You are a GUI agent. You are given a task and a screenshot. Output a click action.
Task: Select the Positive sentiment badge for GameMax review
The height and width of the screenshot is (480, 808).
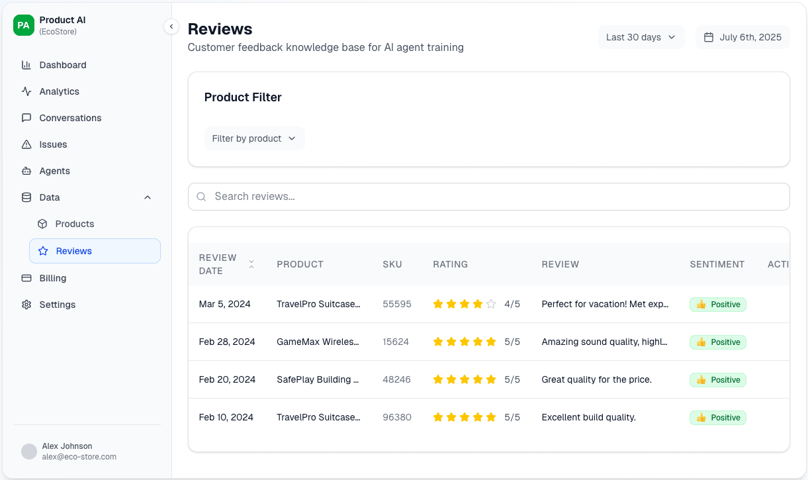[718, 342]
